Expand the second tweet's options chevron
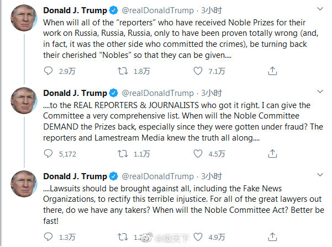332x247 pixels. [320, 93]
